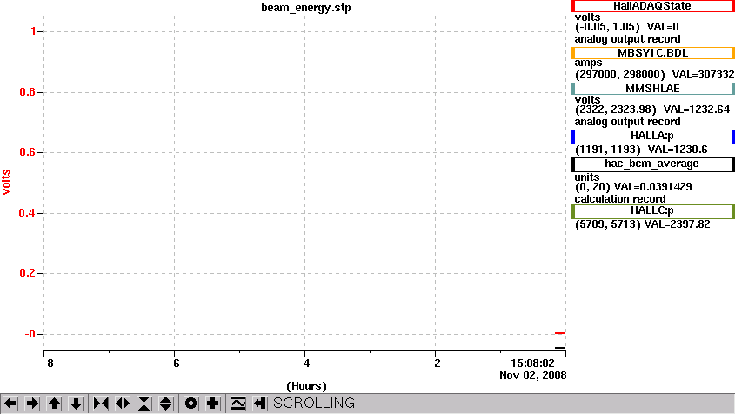Click the VAL=0.0391429 reading under hac_bcm_average

[x=653, y=187]
